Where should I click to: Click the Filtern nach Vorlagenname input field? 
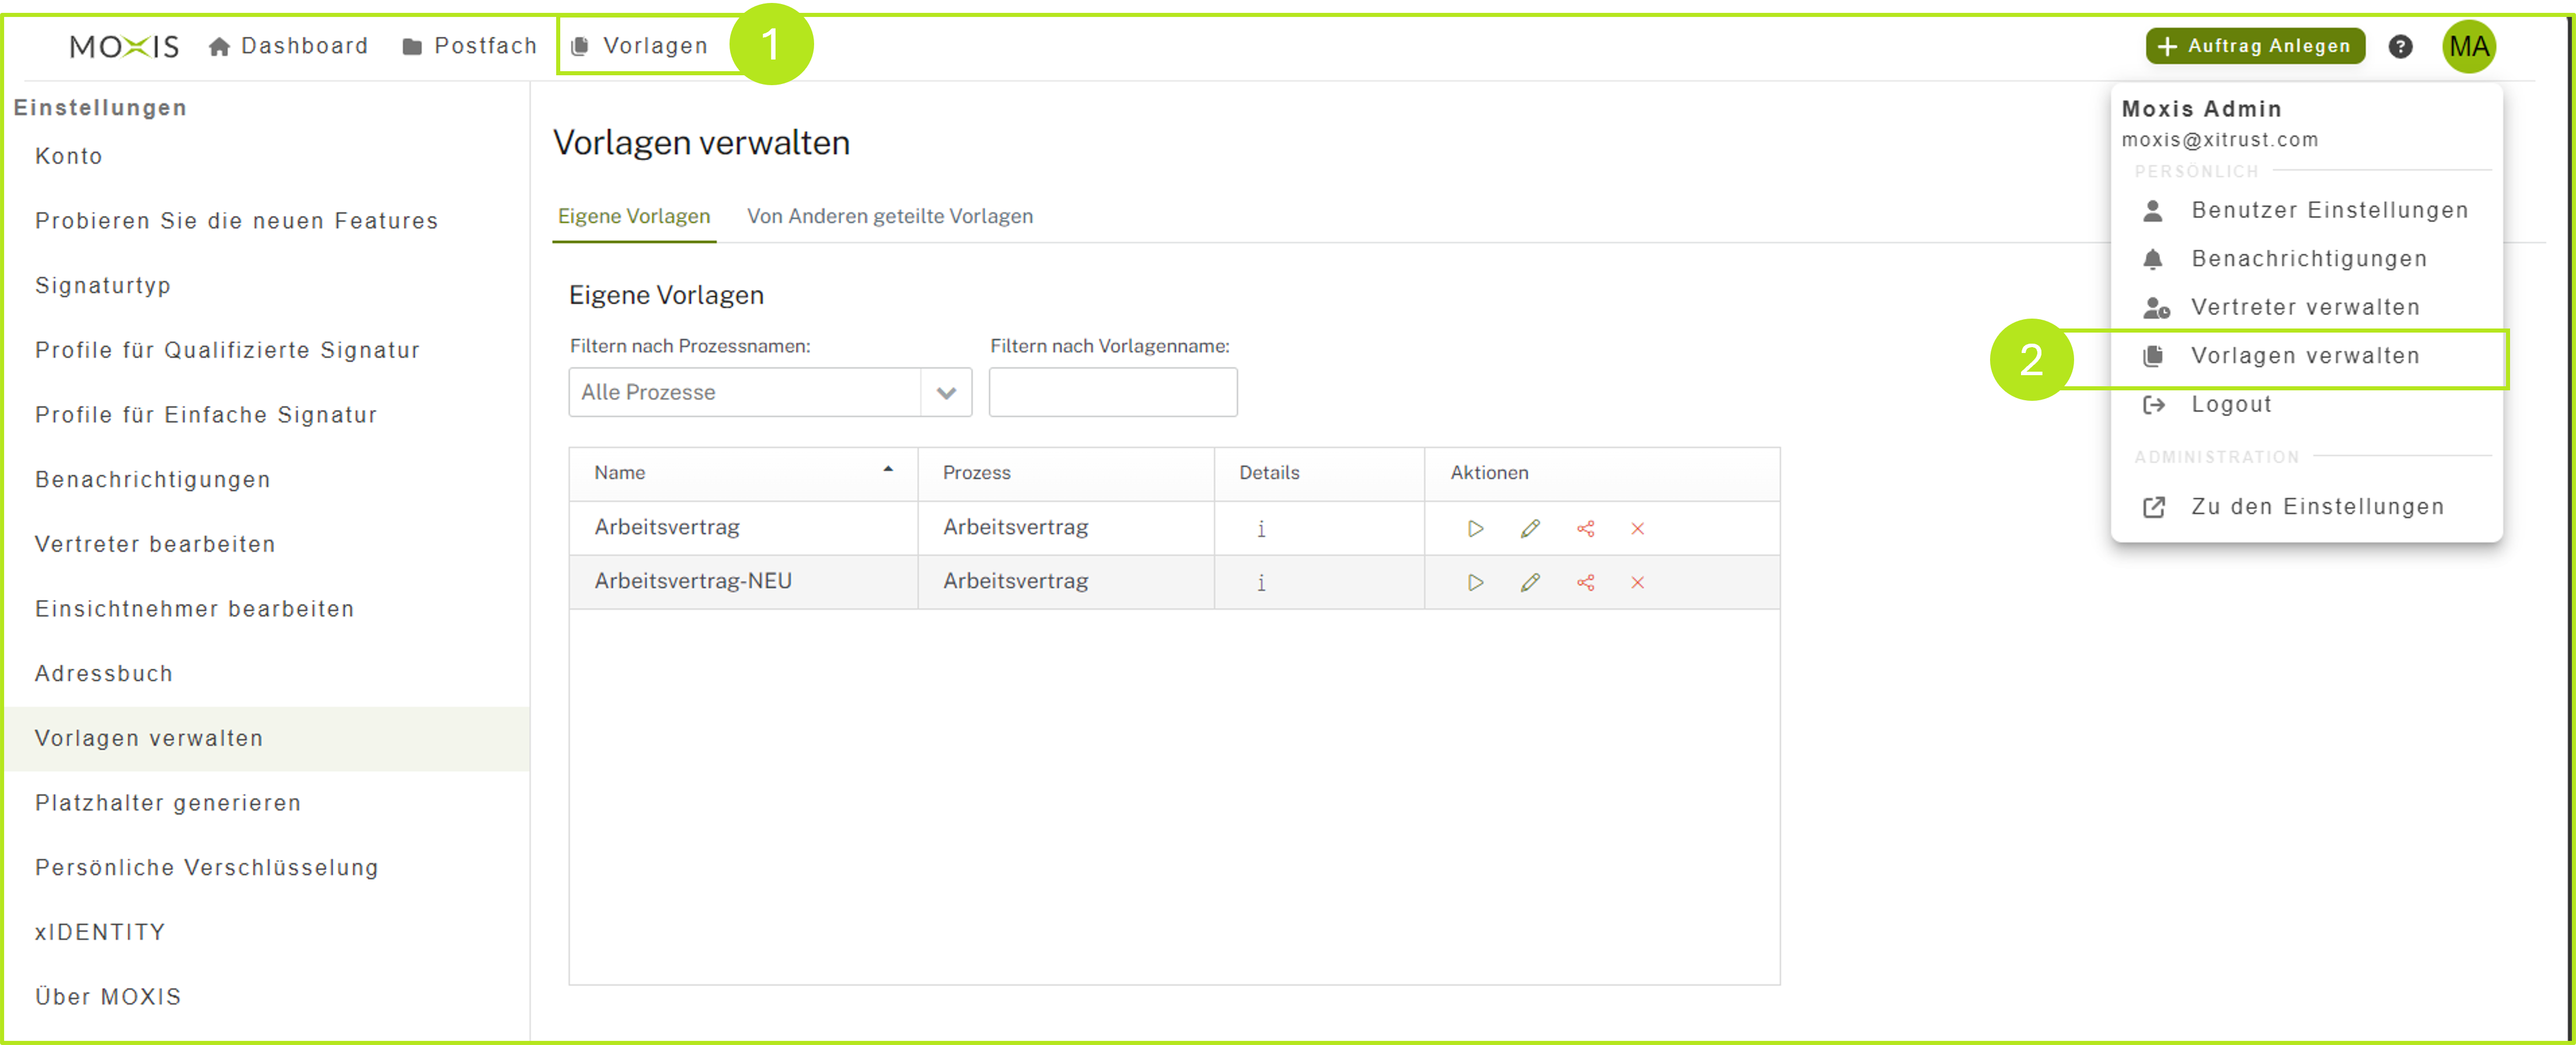tap(1112, 392)
